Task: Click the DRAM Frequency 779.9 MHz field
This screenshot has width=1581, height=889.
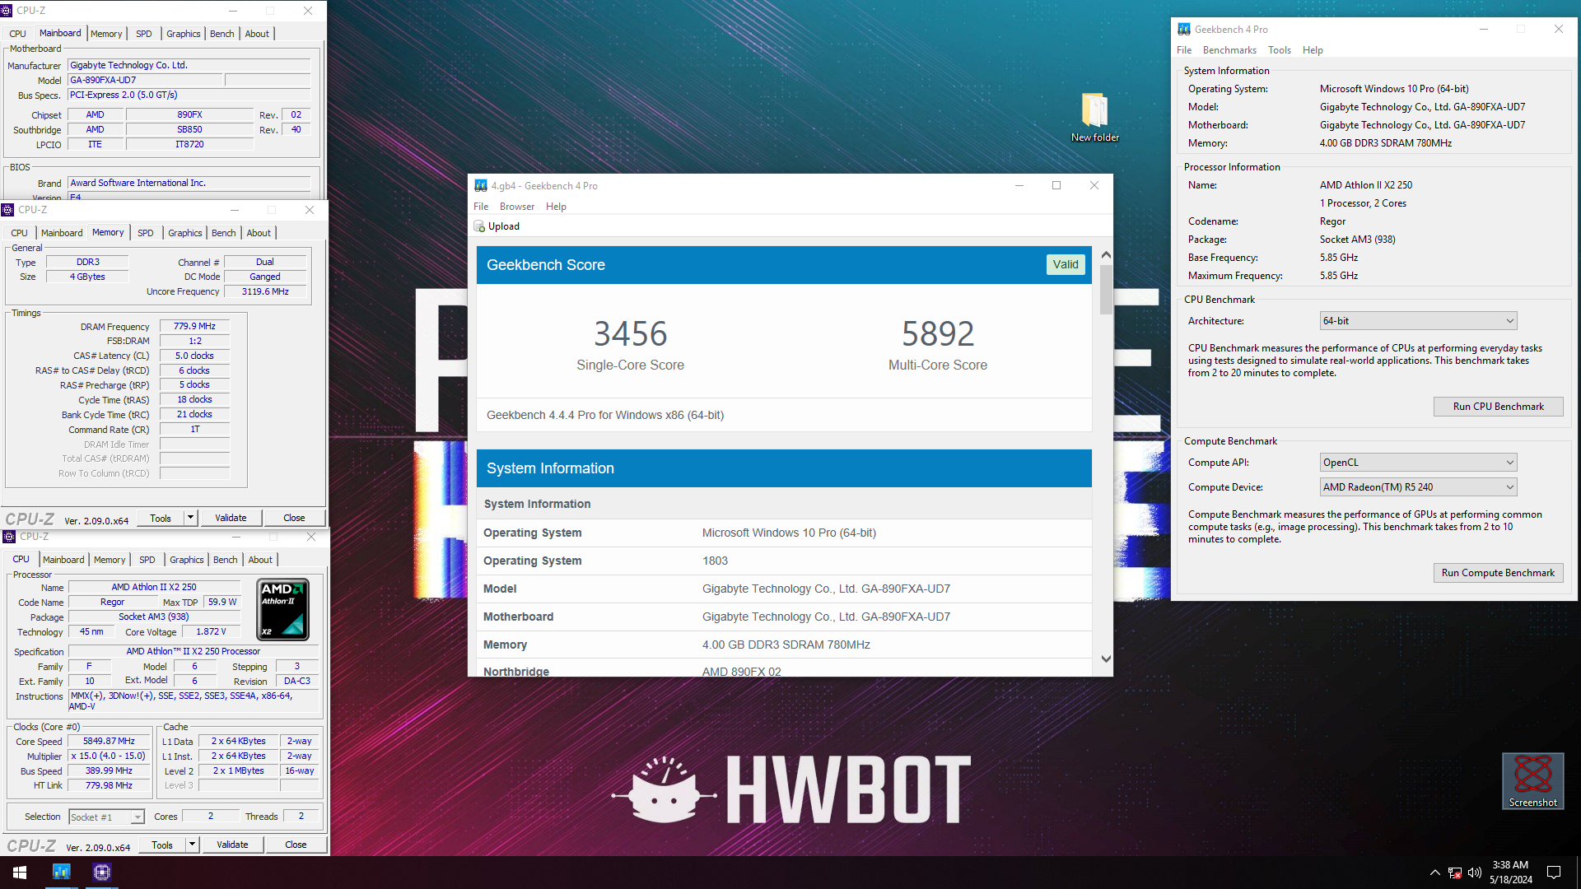Action: click(194, 326)
